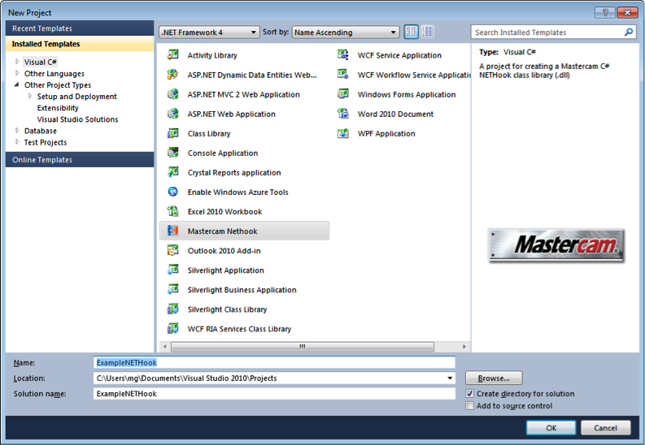Select the Test Projects label
The image size is (645, 445).
[x=46, y=142]
